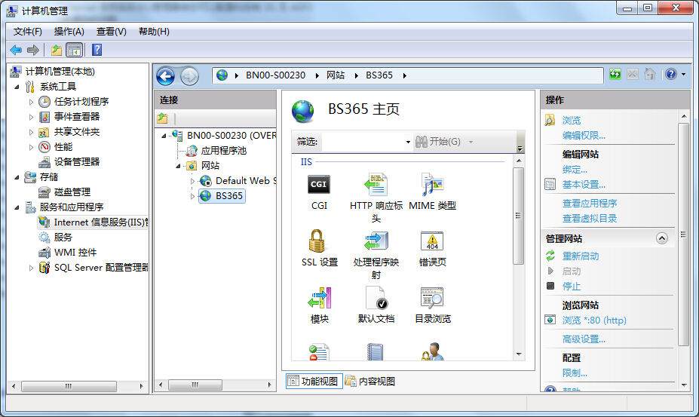This screenshot has height=417, width=699.
Task: Open the 筛选 filter dropdown
Action: coord(408,143)
